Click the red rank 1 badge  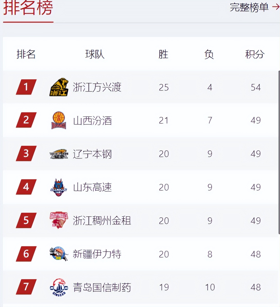[26, 87]
